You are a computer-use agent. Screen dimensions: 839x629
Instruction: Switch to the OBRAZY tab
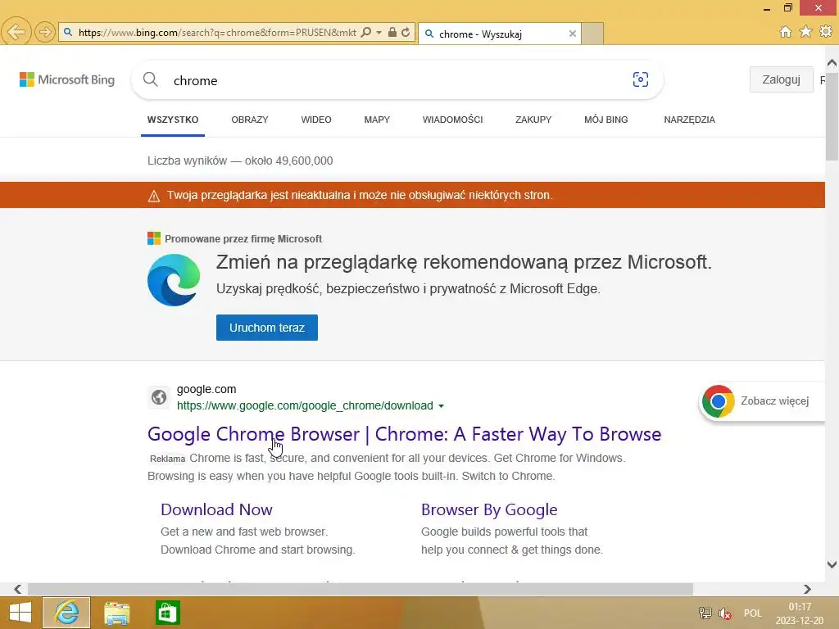250,120
